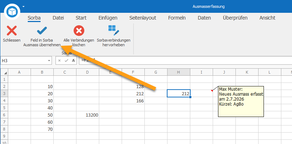This screenshot has width=292, height=144.
Task: Click cell F3 containing 212
Action: (133, 94)
